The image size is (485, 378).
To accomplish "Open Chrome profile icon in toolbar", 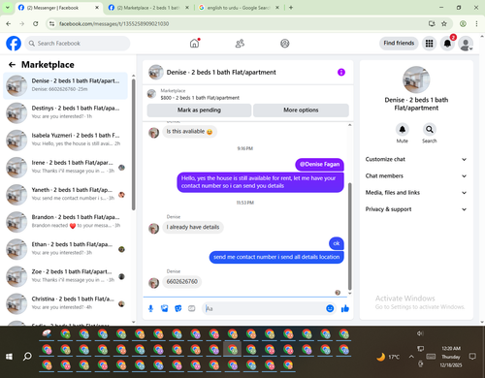I will pos(463,23).
